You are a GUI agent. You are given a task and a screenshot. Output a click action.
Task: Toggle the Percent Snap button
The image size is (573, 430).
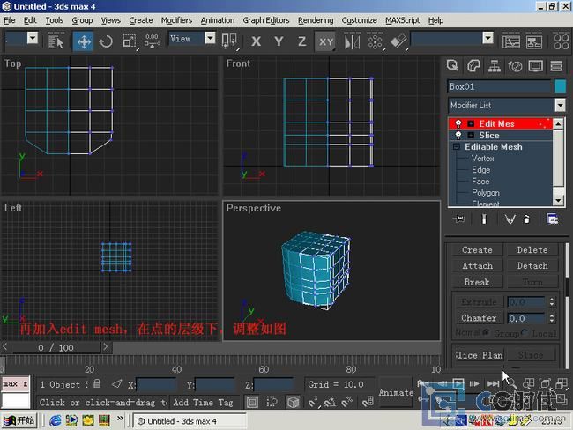(x=346, y=402)
